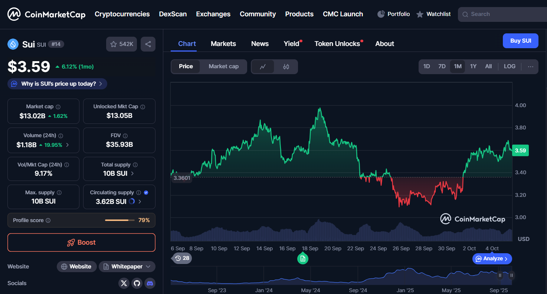Switch to line chart view icon
This screenshot has height=294, width=547.
263,67
